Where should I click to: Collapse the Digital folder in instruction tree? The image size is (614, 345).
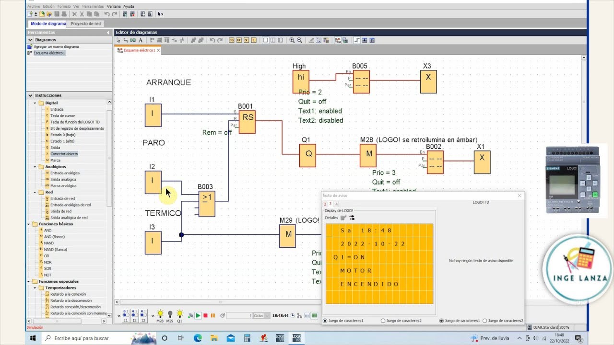pyautogui.click(x=35, y=103)
